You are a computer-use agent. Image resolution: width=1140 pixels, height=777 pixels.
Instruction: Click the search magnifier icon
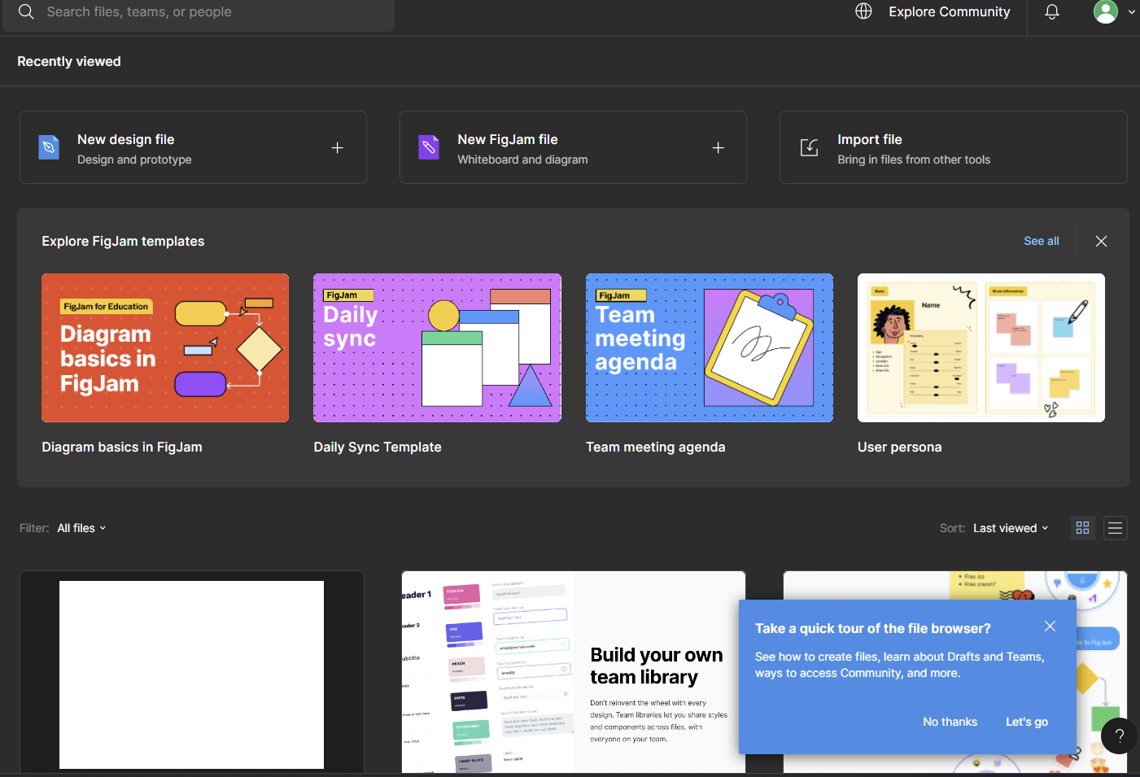pyautogui.click(x=26, y=11)
